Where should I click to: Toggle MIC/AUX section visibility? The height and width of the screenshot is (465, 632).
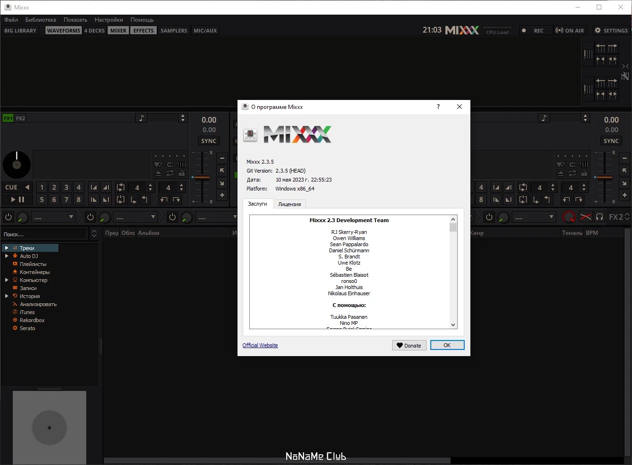click(205, 30)
